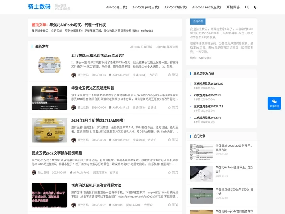Click arrow bullet beside 五代悦虎洛达1562F/AE

190,84
